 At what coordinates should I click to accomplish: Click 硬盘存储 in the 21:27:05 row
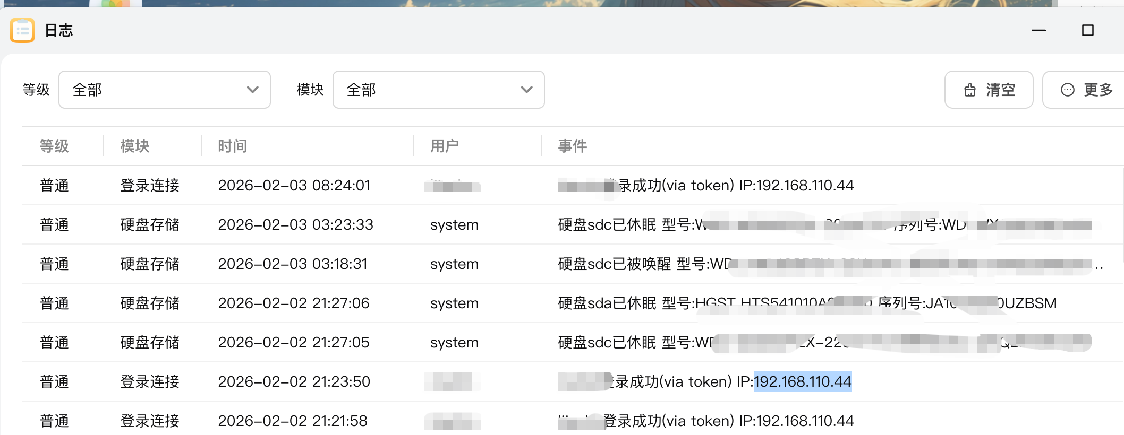[150, 343]
